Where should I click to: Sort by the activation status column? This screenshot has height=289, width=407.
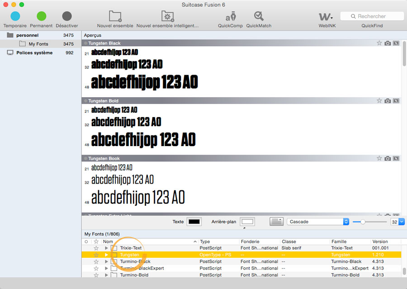86,242
